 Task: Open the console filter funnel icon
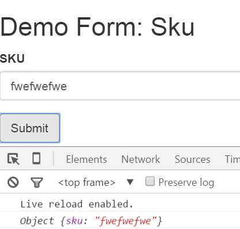tap(37, 182)
